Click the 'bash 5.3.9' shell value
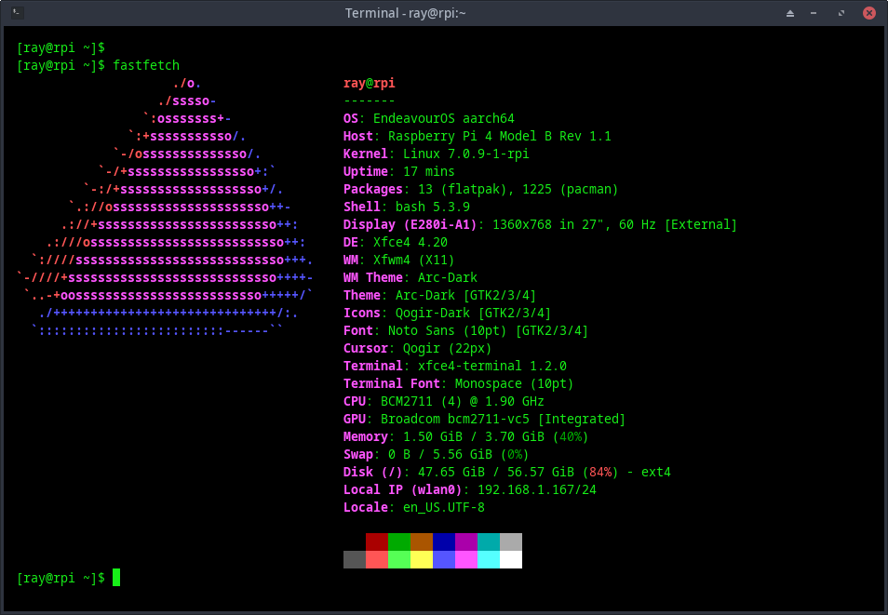Viewport: 888px width, 615px height. (432, 207)
